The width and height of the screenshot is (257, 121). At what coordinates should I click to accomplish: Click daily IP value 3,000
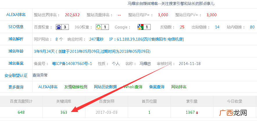click(x=163, y=15)
